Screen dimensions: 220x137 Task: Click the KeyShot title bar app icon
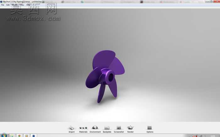point(1,2)
